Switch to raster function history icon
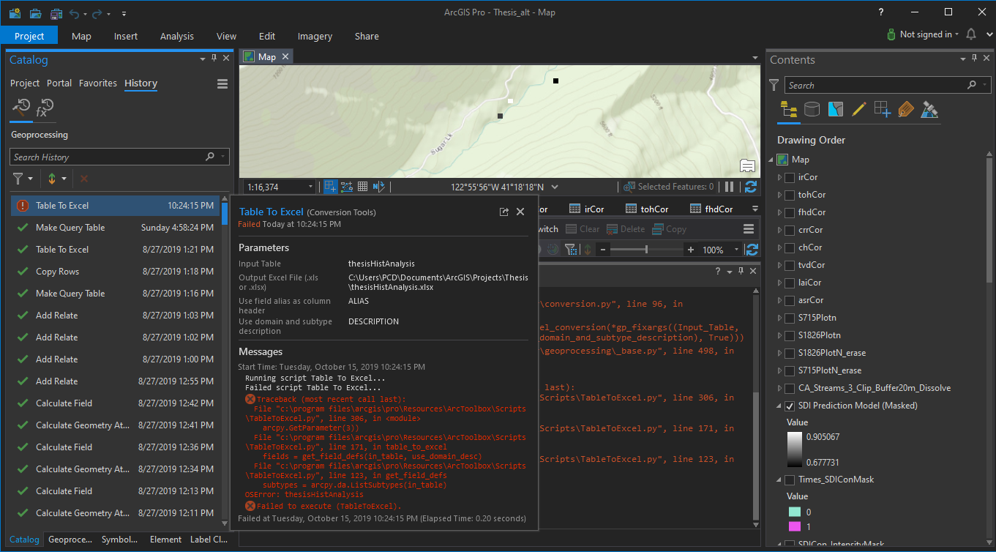 click(45, 108)
